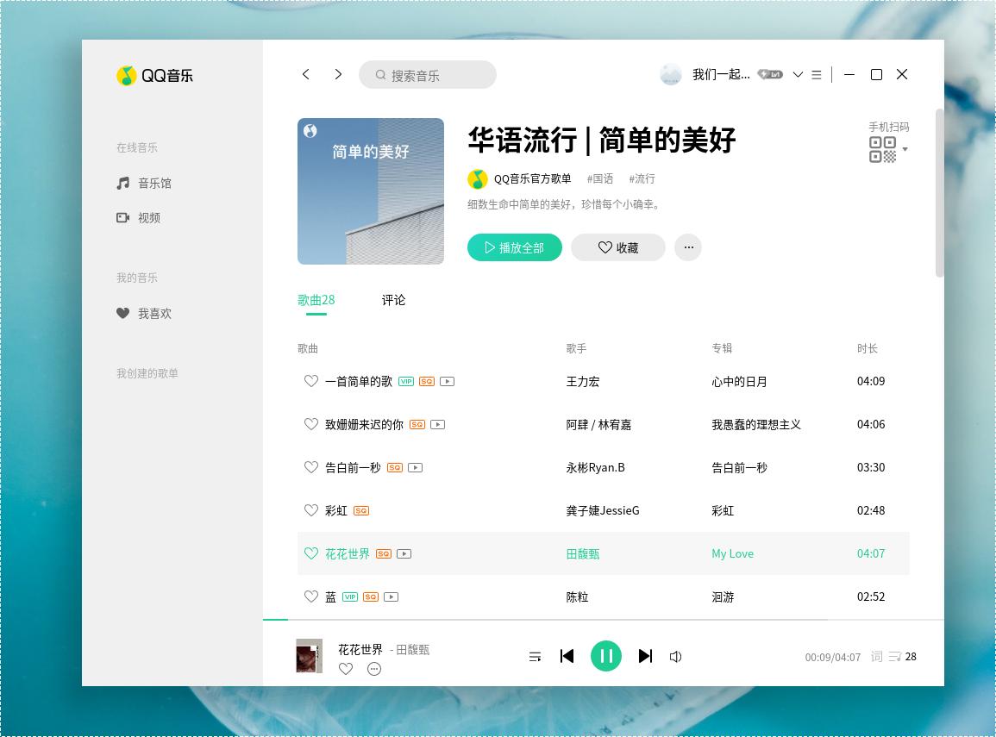Open the 视频 section in the sidebar
The width and height of the screenshot is (996, 737).
coord(148,217)
